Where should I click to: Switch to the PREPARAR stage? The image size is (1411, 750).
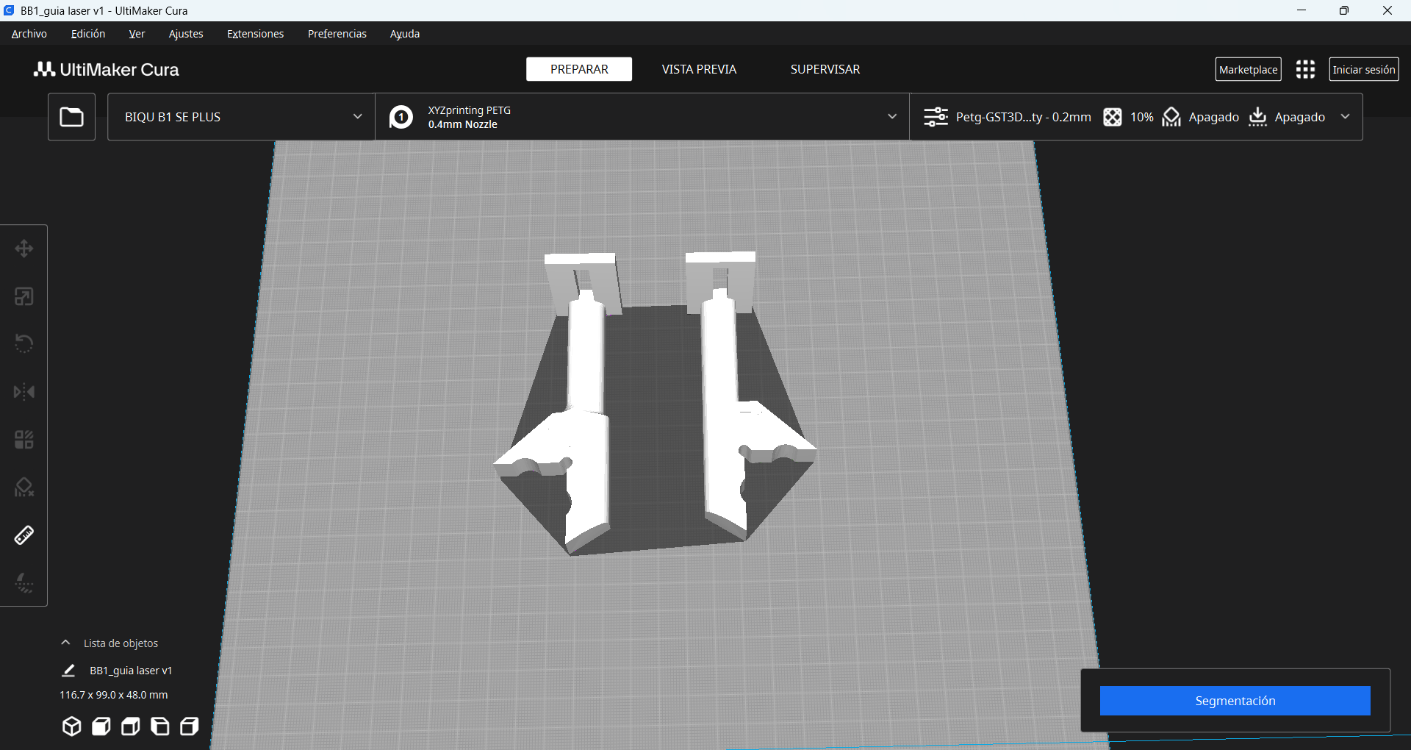(579, 69)
